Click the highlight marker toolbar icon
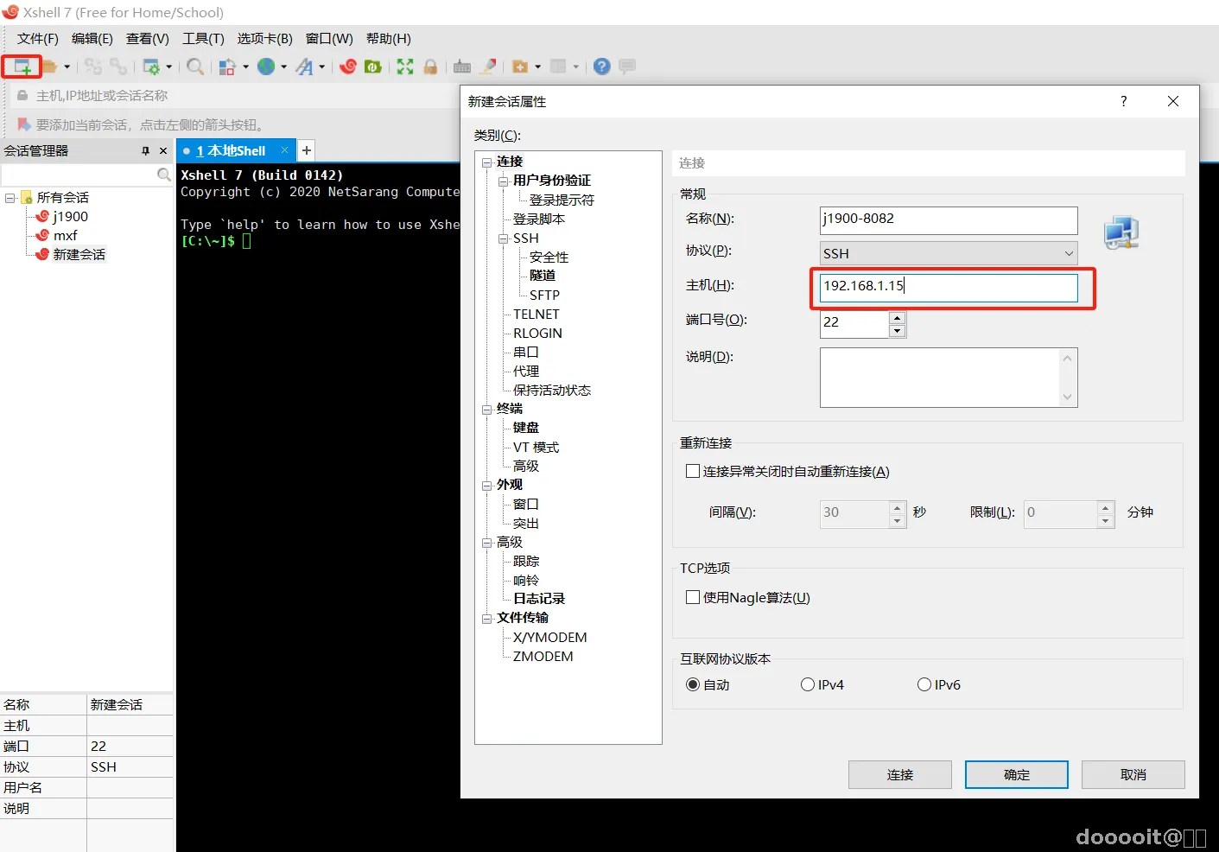This screenshot has height=852, width=1219. 489,67
